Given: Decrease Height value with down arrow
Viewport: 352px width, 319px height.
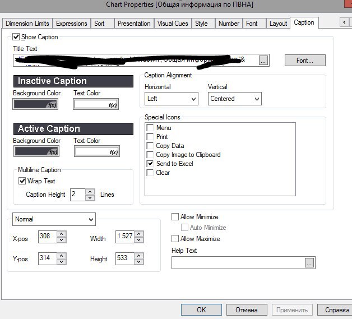Looking at the screenshot, I should tap(138, 262).
